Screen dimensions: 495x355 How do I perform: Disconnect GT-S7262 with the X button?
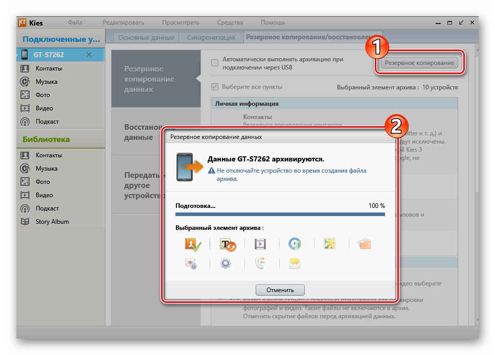click(x=89, y=55)
